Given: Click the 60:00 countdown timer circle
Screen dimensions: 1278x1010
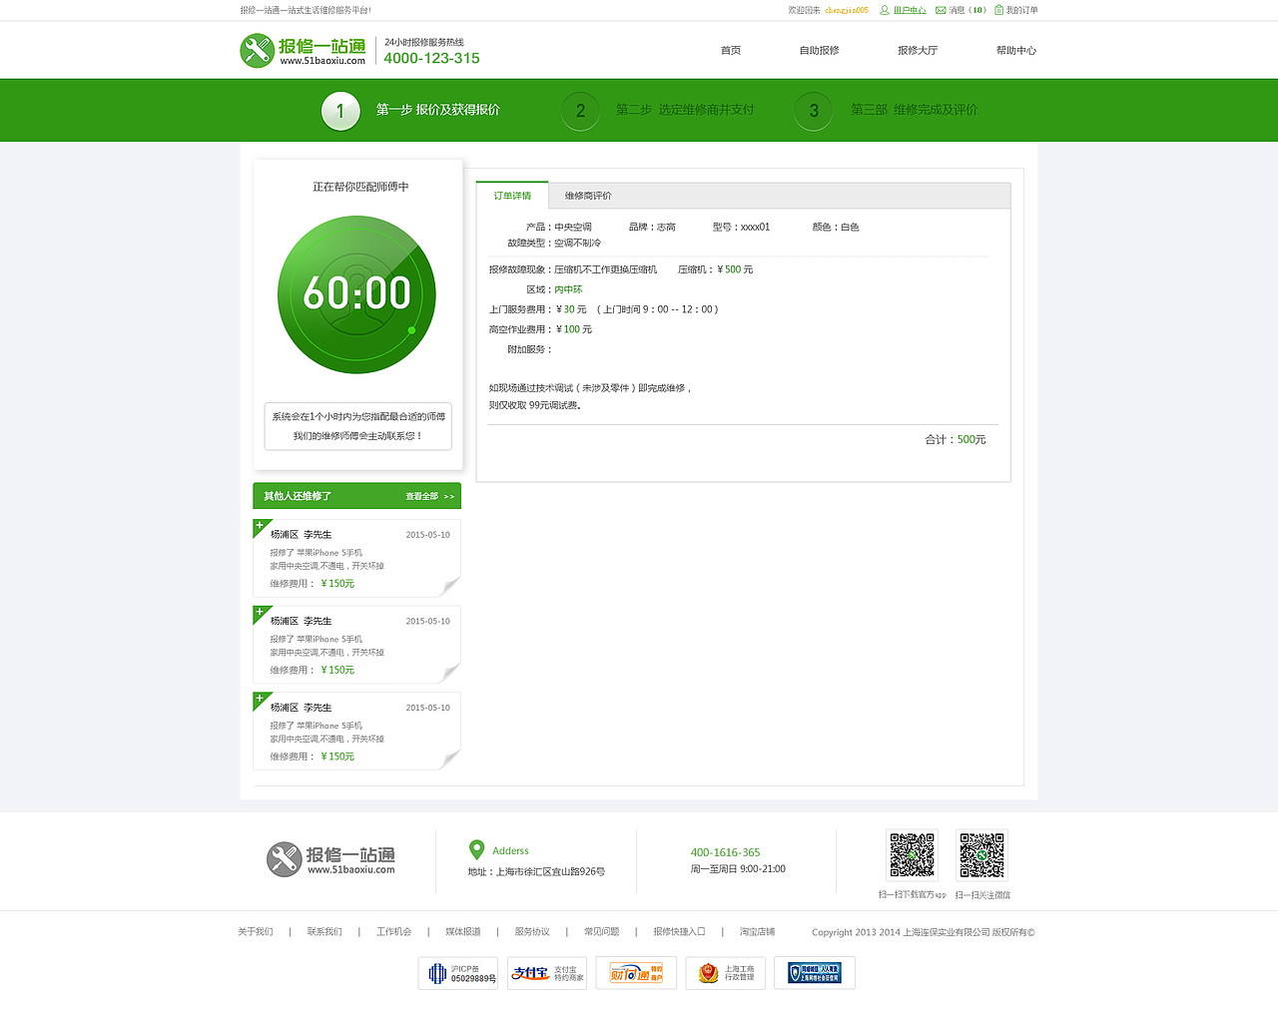Looking at the screenshot, I should (x=356, y=294).
